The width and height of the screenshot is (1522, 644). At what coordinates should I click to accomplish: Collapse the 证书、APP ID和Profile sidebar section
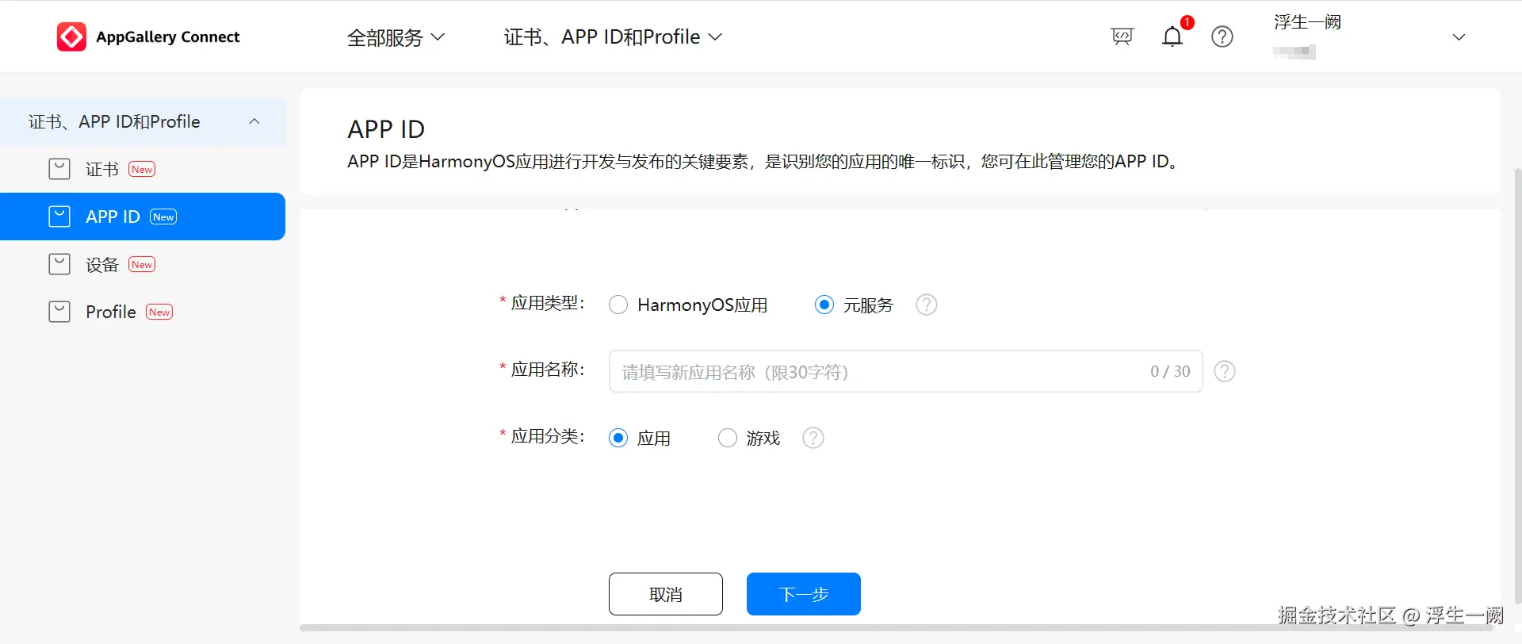[254, 121]
